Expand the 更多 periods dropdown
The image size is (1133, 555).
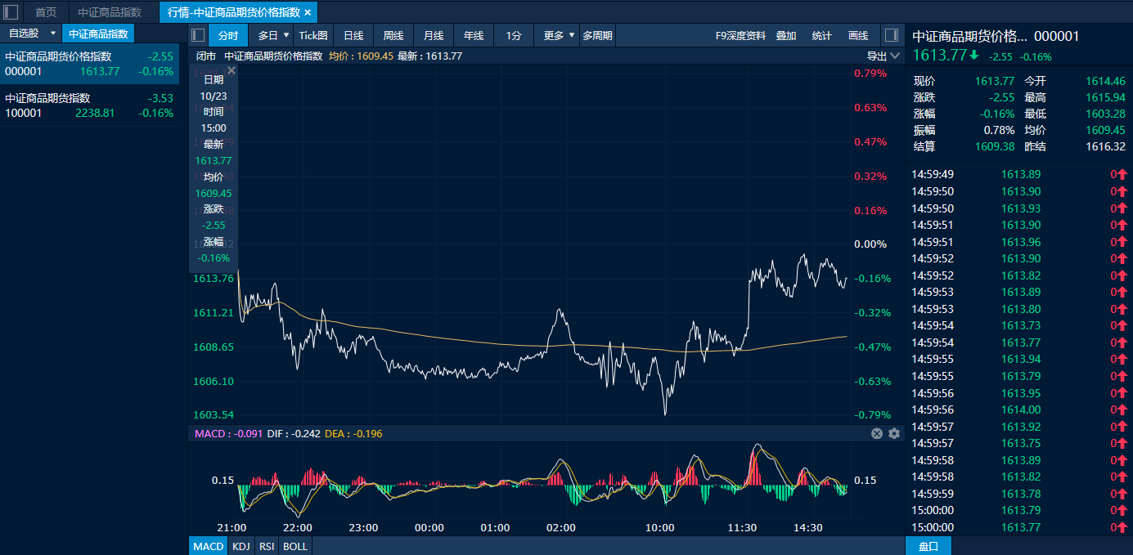pyautogui.click(x=572, y=35)
